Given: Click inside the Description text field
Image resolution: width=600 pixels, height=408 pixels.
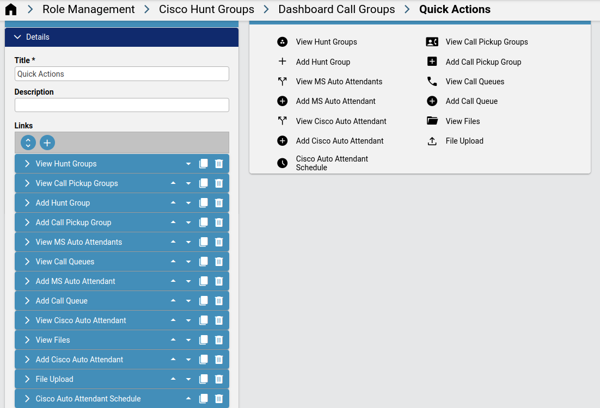Looking at the screenshot, I should 121,104.
